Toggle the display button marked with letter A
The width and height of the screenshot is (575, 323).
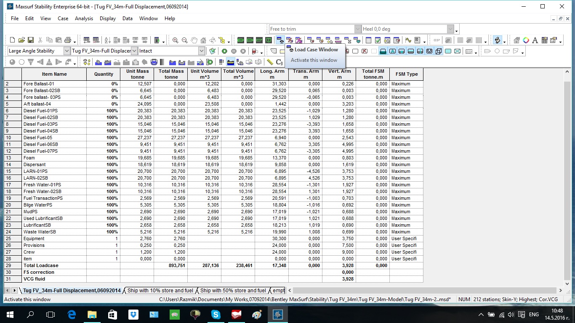click(392, 51)
